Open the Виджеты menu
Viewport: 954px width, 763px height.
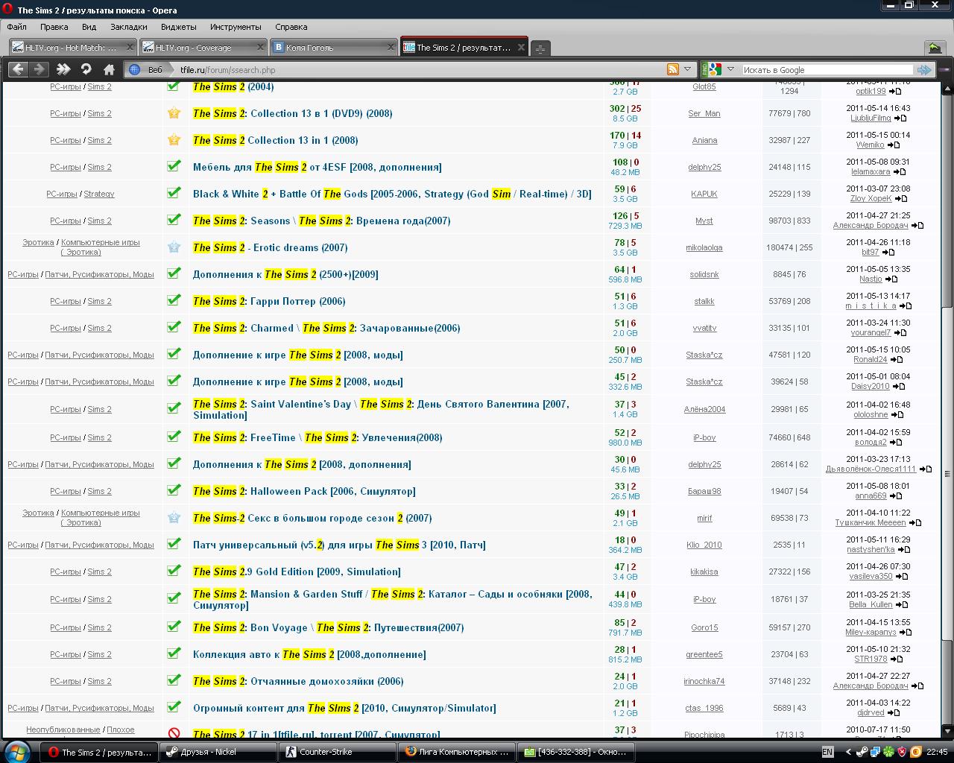click(x=178, y=27)
